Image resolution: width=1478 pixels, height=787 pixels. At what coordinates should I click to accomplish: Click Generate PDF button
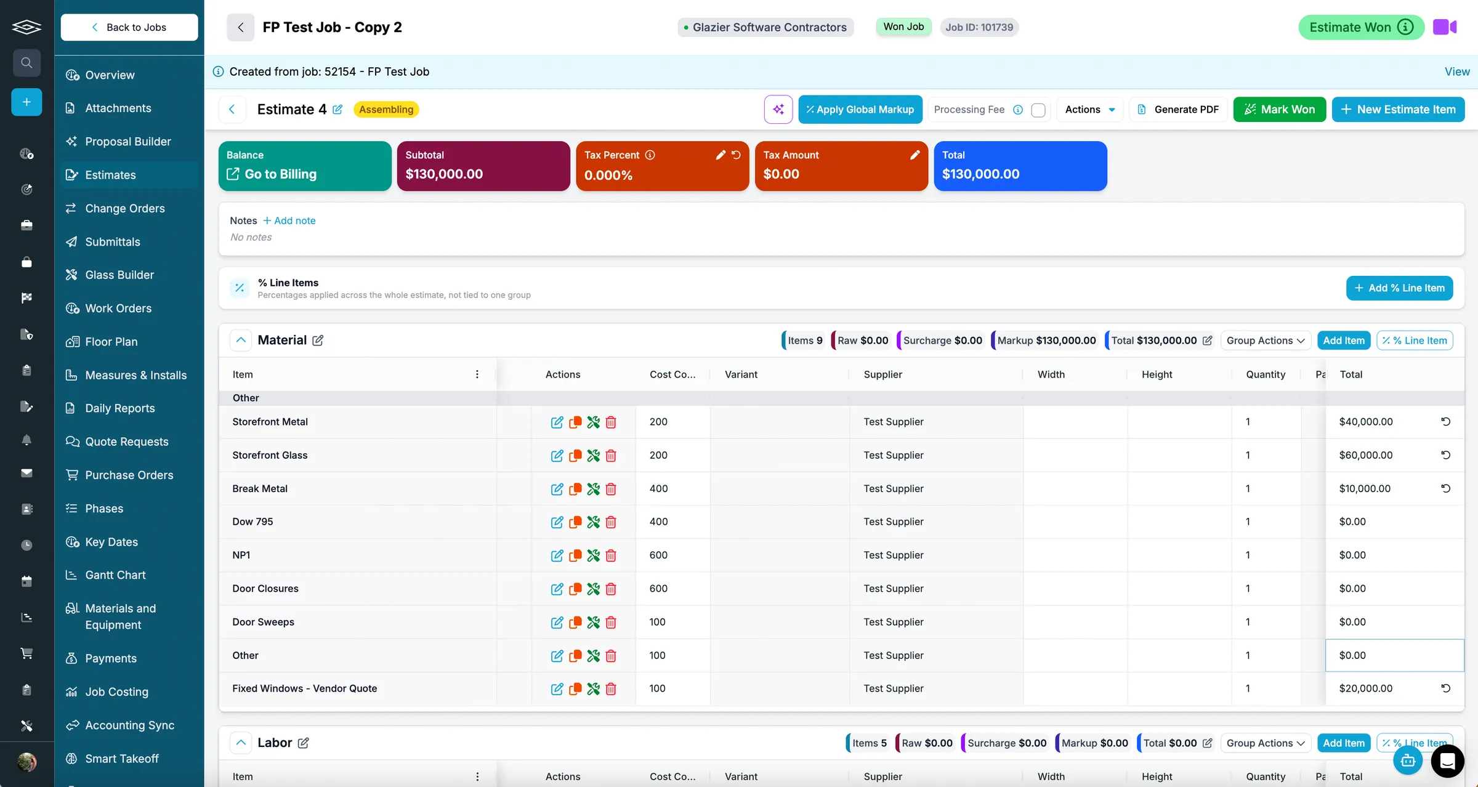pyautogui.click(x=1178, y=109)
